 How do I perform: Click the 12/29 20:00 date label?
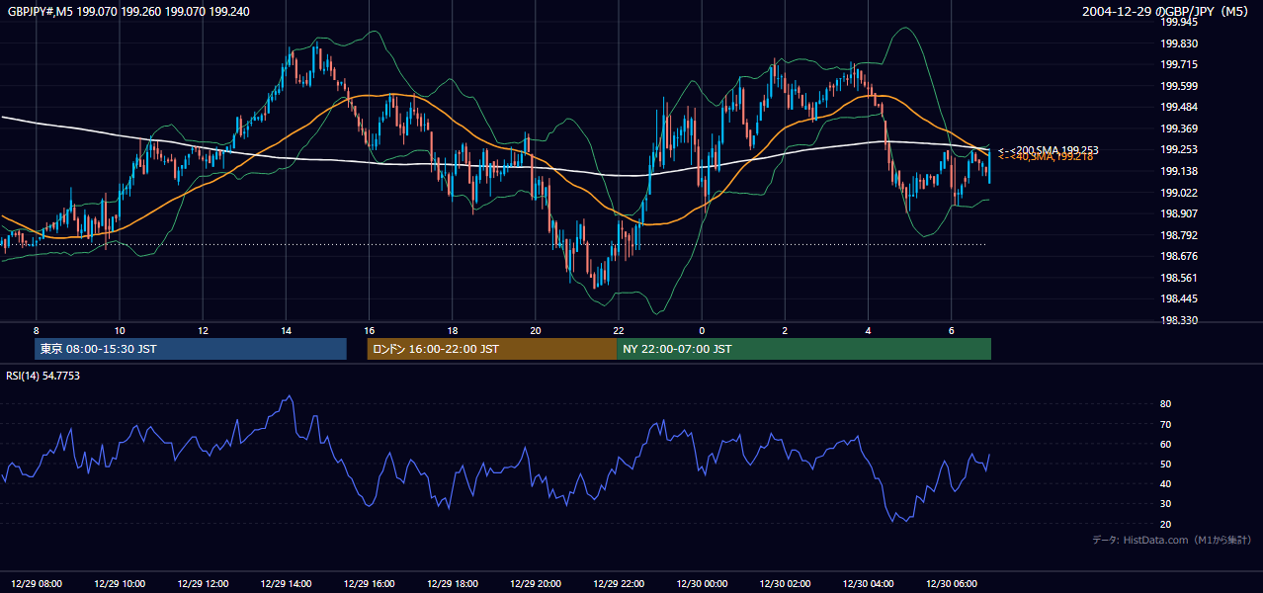(x=535, y=583)
